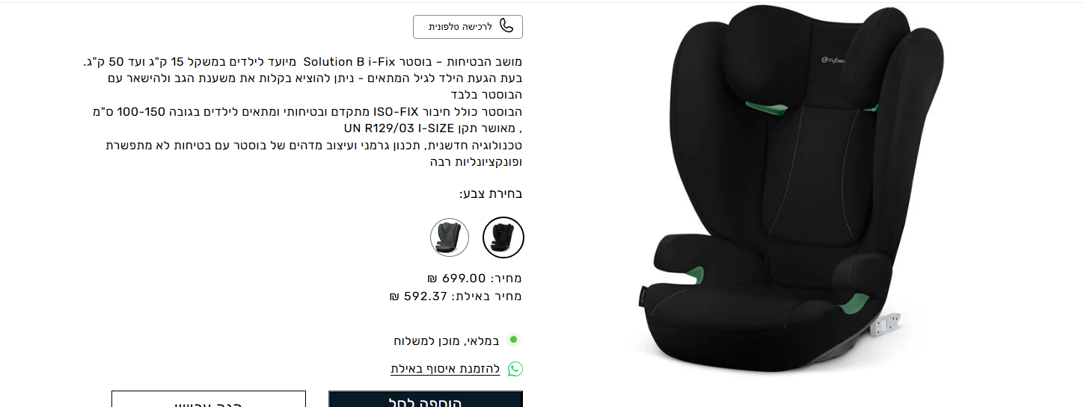The width and height of the screenshot is (1084, 407).
Task: Click the מחיר באילת price line
Action: pos(456,296)
